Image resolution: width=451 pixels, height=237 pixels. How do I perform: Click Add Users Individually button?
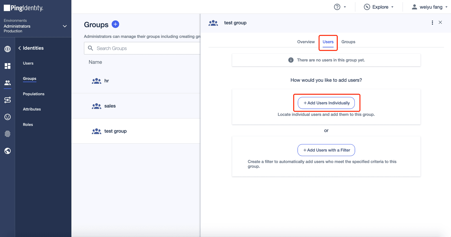coord(326,103)
